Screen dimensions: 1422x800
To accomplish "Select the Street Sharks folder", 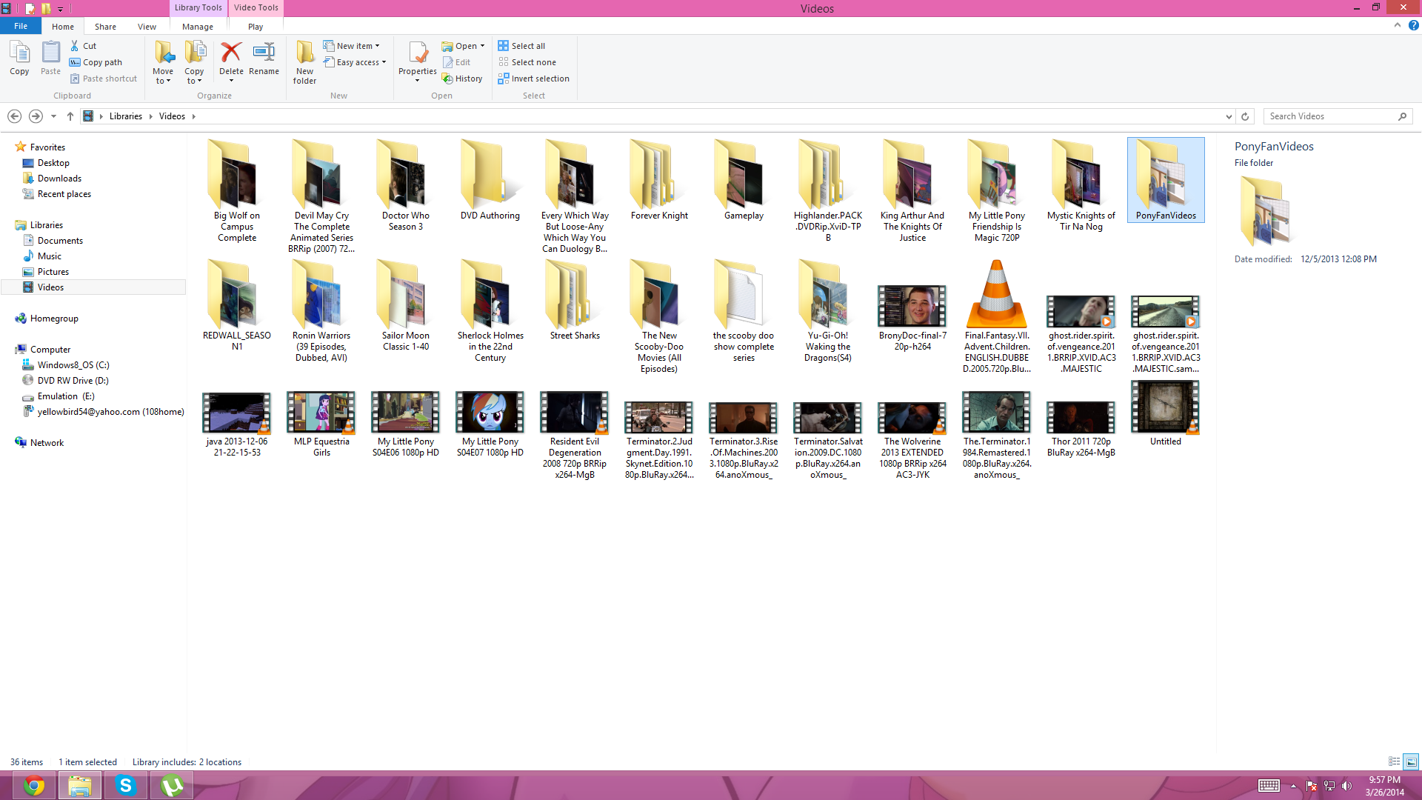I will (575, 300).
